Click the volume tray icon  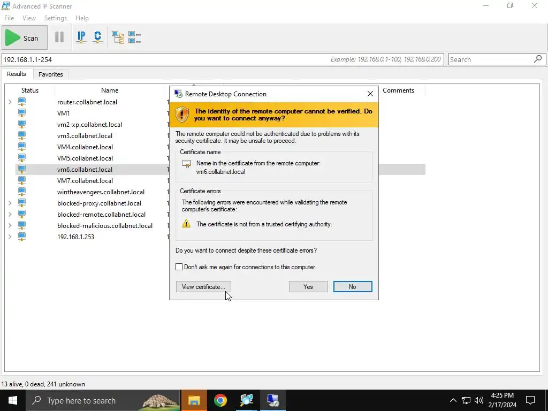(x=479, y=400)
